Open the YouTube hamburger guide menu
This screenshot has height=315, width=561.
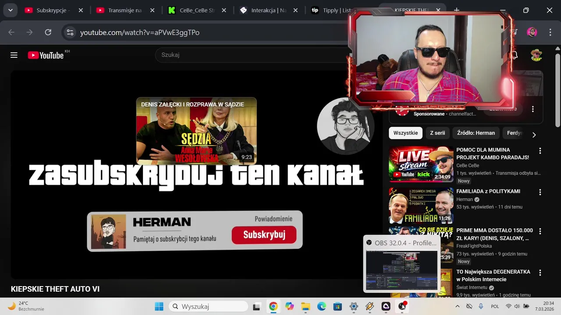point(14,55)
